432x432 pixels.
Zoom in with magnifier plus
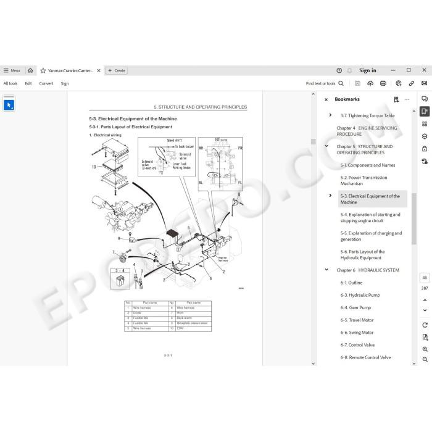425,349
